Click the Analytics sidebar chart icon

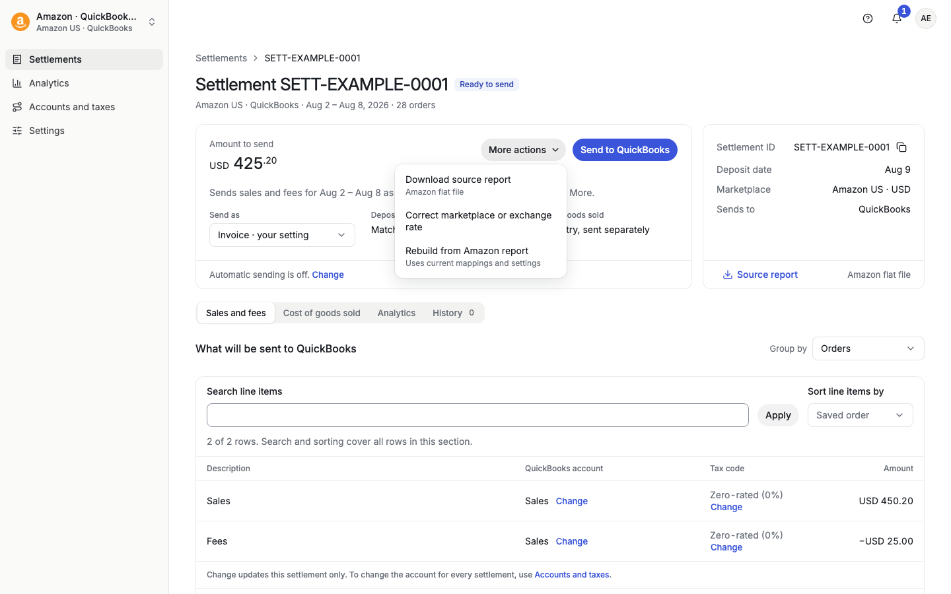pos(17,83)
